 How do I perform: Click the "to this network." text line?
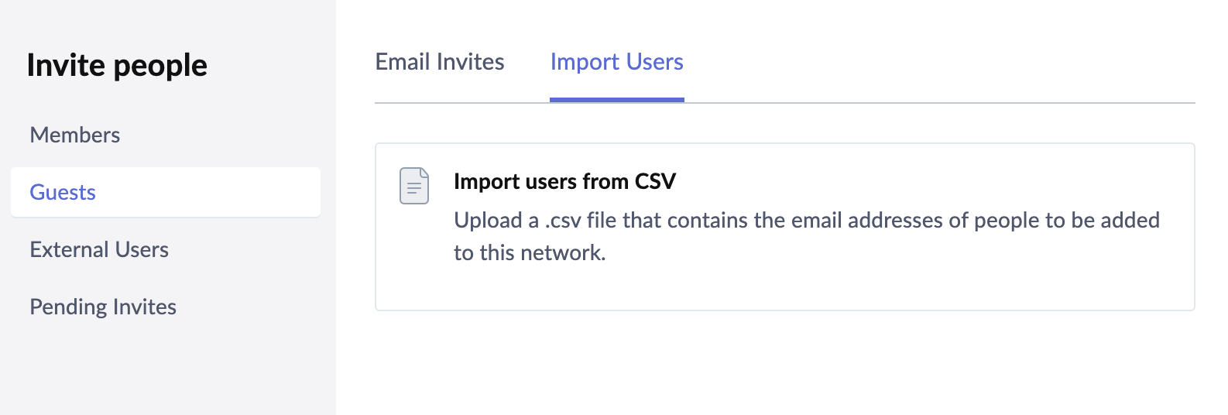tap(530, 252)
